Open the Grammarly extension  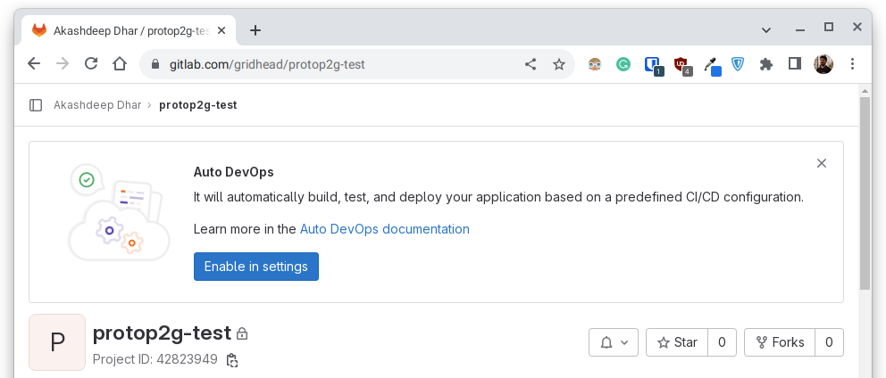[624, 64]
